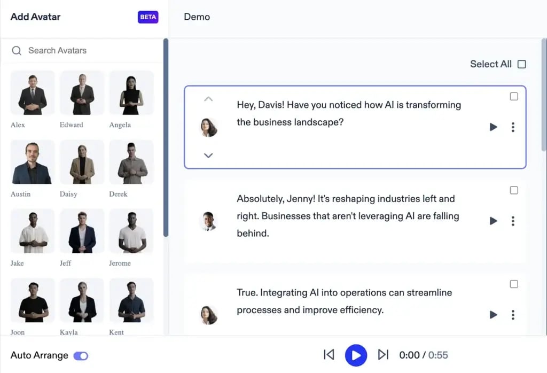Check the Select All checkbox
The width and height of the screenshot is (547, 373).
(522, 64)
